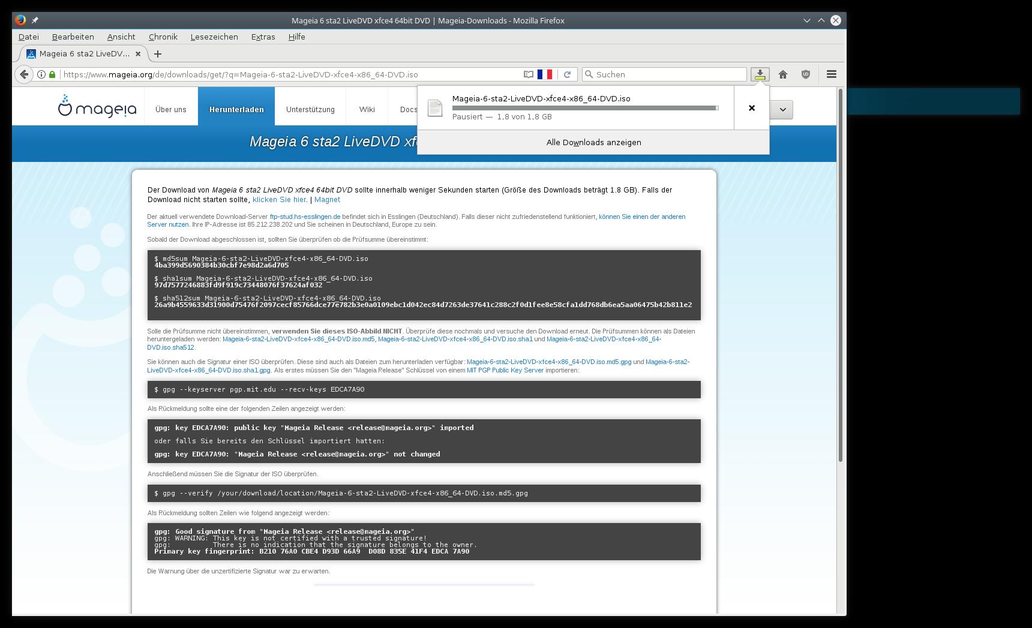Click the magnifier icon in the search box
This screenshot has height=628, width=1032.
point(589,74)
